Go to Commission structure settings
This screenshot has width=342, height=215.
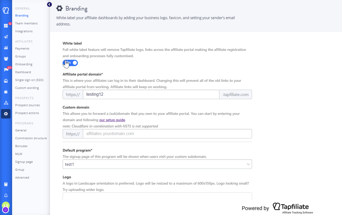click(31, 138)
